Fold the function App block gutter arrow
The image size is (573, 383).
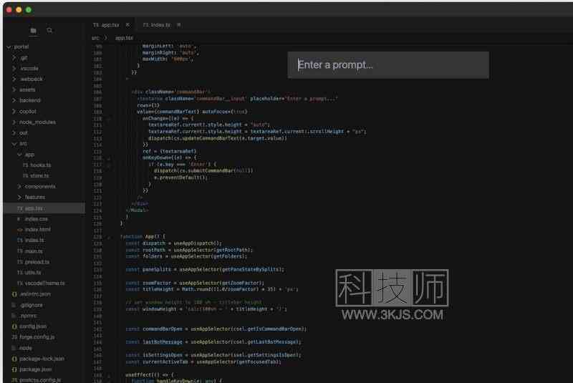click(x=109, y=237)
